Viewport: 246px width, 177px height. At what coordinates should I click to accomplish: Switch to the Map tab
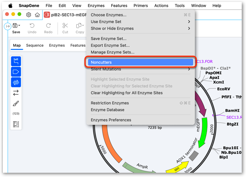click(x=17, y=45)
